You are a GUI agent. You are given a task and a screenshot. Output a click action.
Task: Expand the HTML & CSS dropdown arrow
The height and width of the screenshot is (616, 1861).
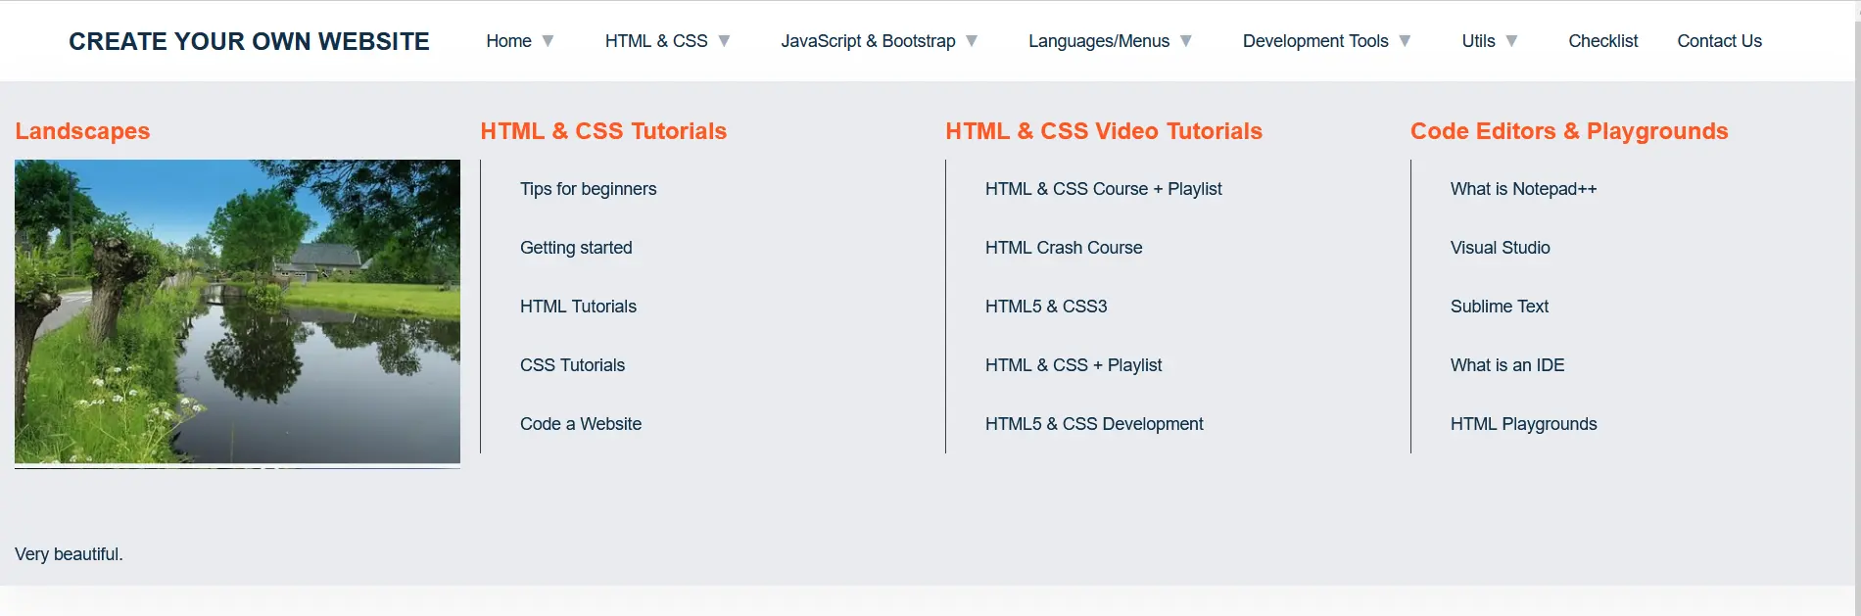(x=725, y=41)
